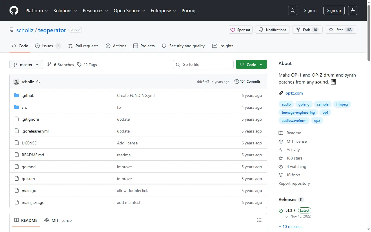Open the schollz owner link

tap(25, 30)
